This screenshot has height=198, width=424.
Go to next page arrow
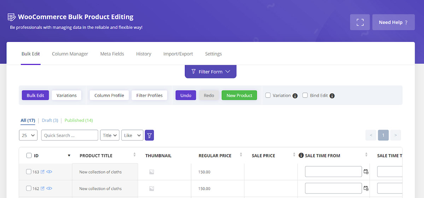click(395, 135)
